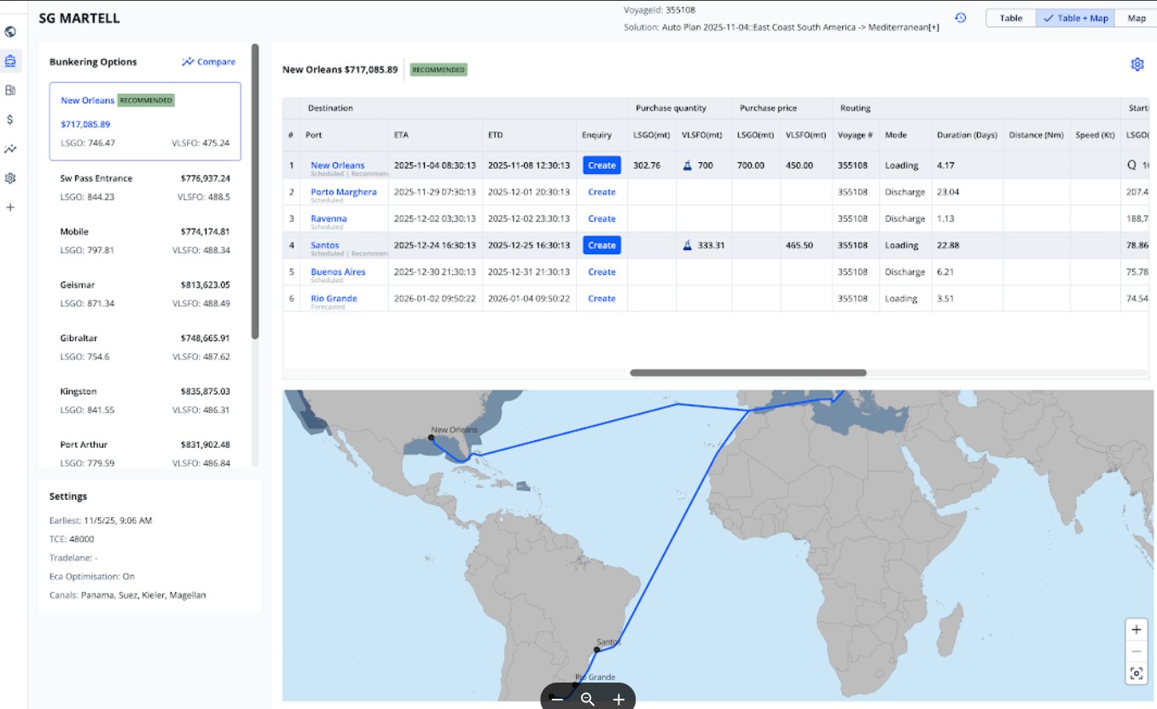This screenshot has height=709, width=1157.
Task: Select the Kingston bunkering option
Action: pyautogui.click(x=145, y=400)
